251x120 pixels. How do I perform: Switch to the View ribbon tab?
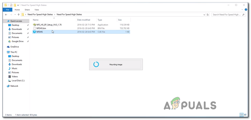tap(37, 10)
